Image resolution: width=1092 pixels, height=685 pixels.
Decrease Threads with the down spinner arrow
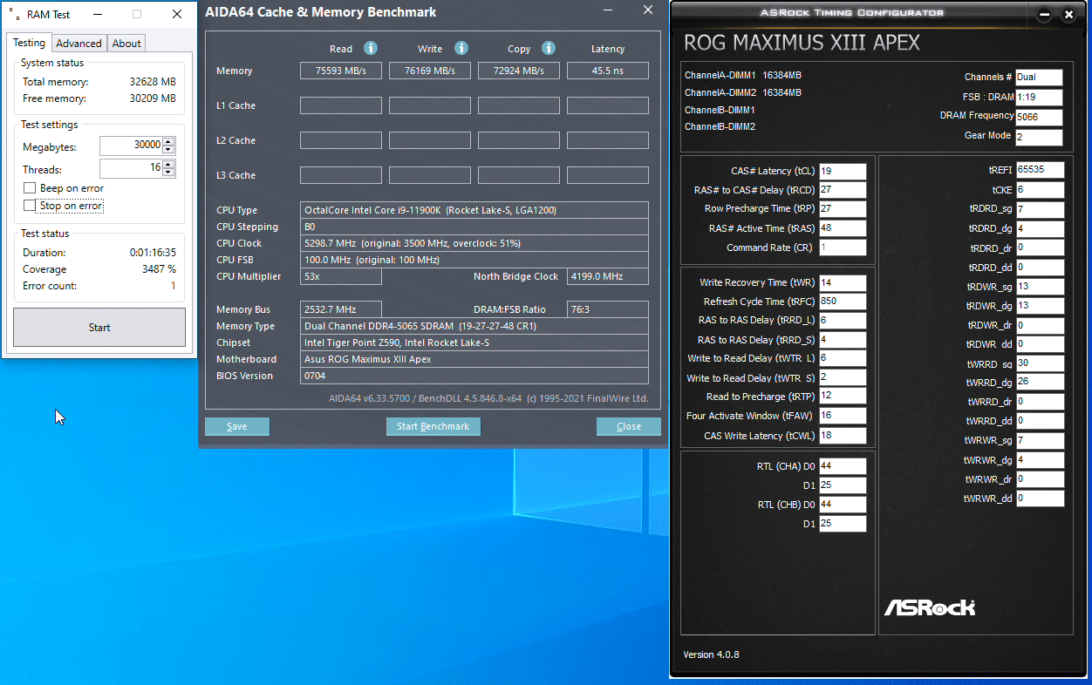click(168, 173)
